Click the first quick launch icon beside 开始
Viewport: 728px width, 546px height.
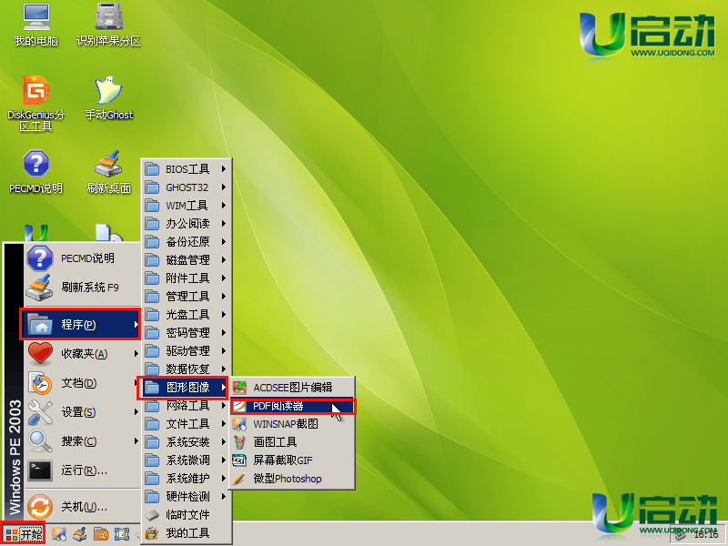coord(59,534)
